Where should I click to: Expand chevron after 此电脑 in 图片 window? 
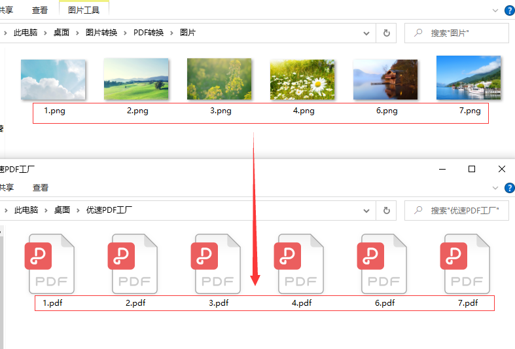[x=45, y=33]
